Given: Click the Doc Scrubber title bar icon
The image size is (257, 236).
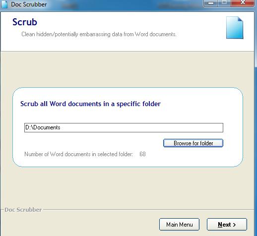Looking at the screenshot, I should coord(4,4).
